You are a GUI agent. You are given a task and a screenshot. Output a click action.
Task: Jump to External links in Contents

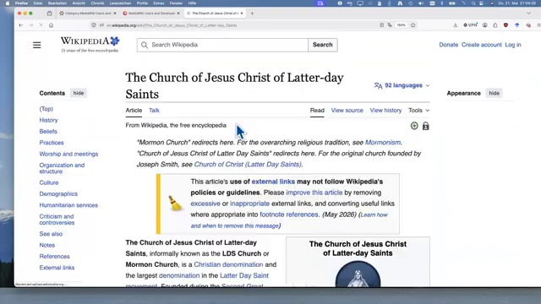coord(57,268)
